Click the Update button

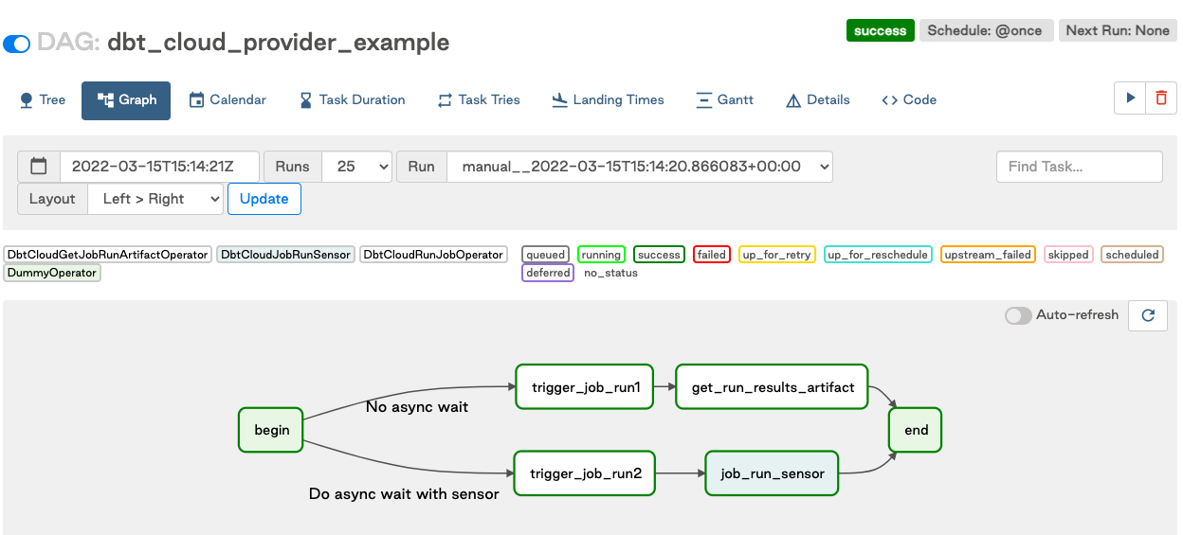click(264, 199)
